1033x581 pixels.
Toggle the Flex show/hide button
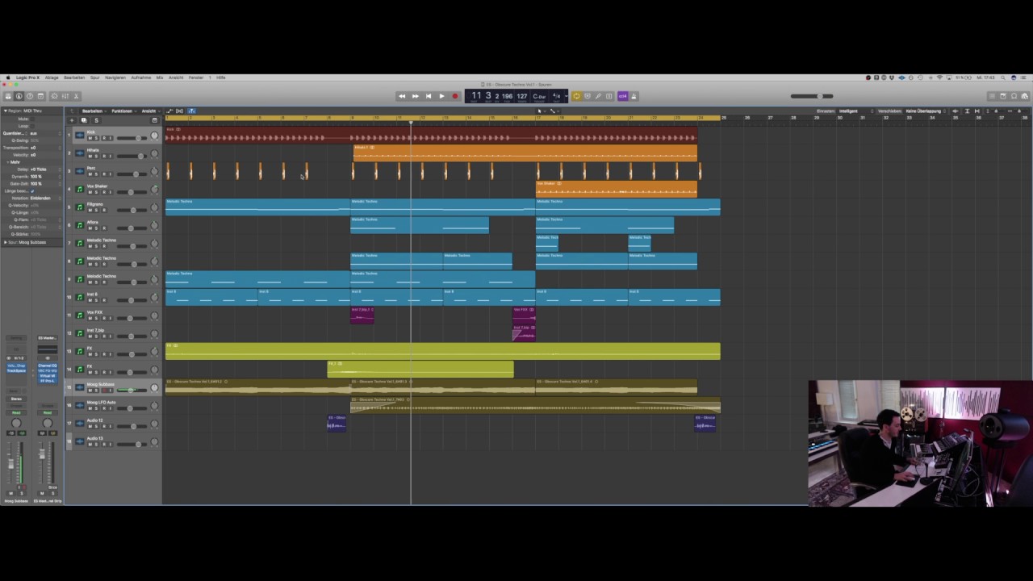tap(179, 111)
